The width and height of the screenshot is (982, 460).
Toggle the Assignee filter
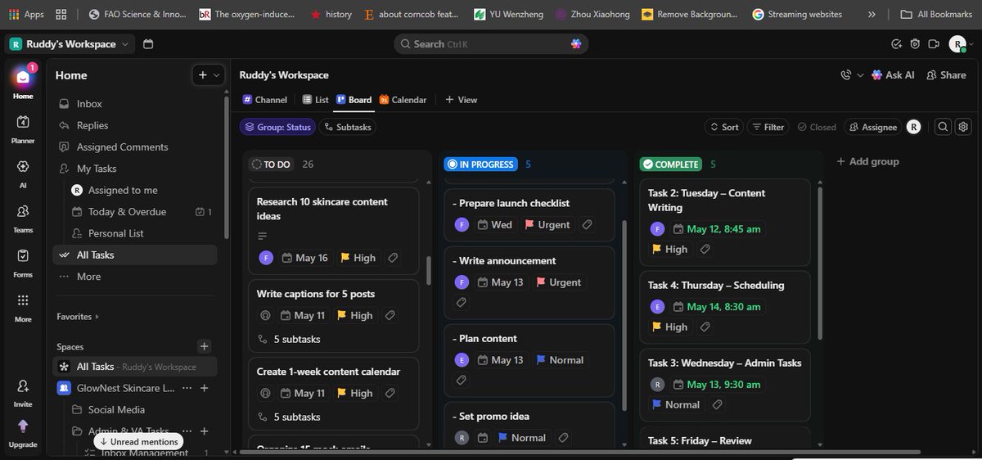pos(873,127)
